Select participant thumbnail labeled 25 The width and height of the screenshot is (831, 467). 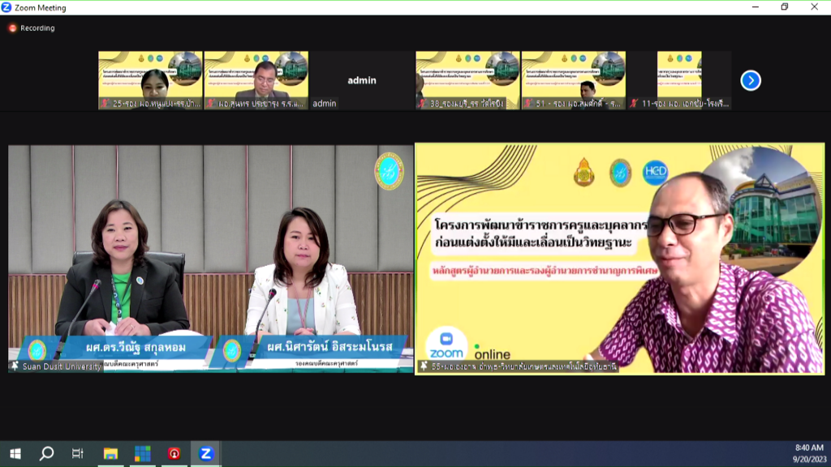point(150,80)
